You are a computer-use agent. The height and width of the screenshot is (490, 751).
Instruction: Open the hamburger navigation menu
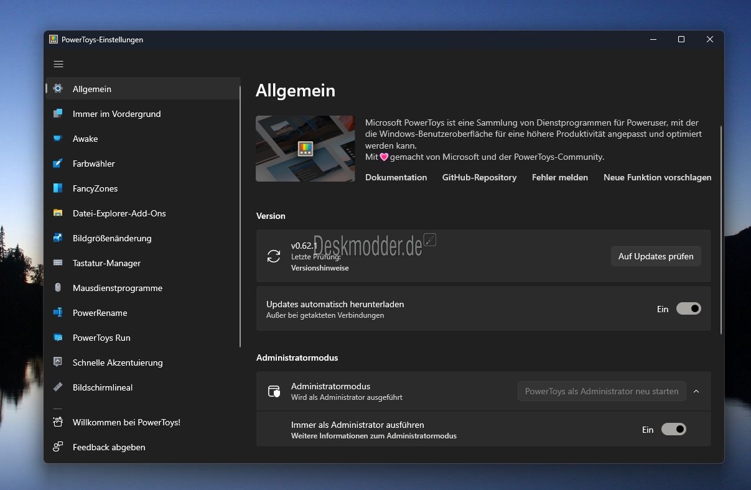coord(58,64)
